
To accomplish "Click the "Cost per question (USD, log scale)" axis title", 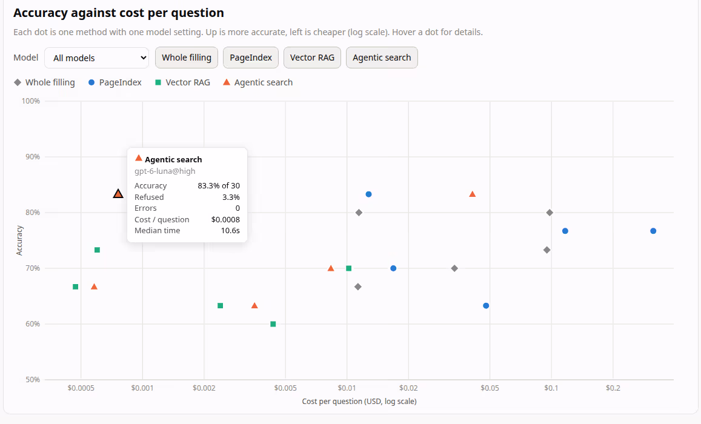I will [359, 401].
